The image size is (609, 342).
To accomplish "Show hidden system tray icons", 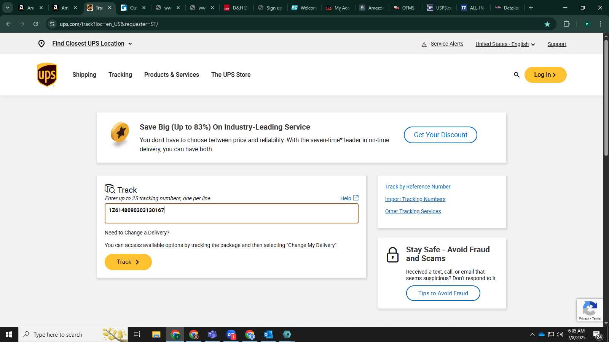I will (x=532, y=334).
